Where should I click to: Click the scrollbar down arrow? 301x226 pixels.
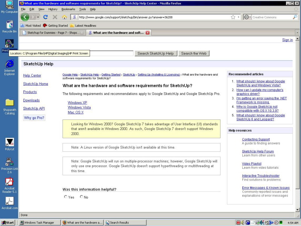click(297, 210)
